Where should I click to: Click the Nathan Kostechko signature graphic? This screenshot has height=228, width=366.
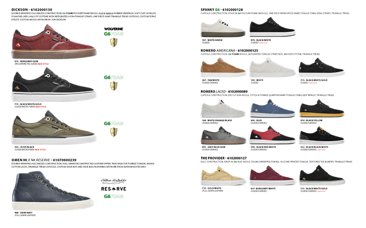[114, 180]
